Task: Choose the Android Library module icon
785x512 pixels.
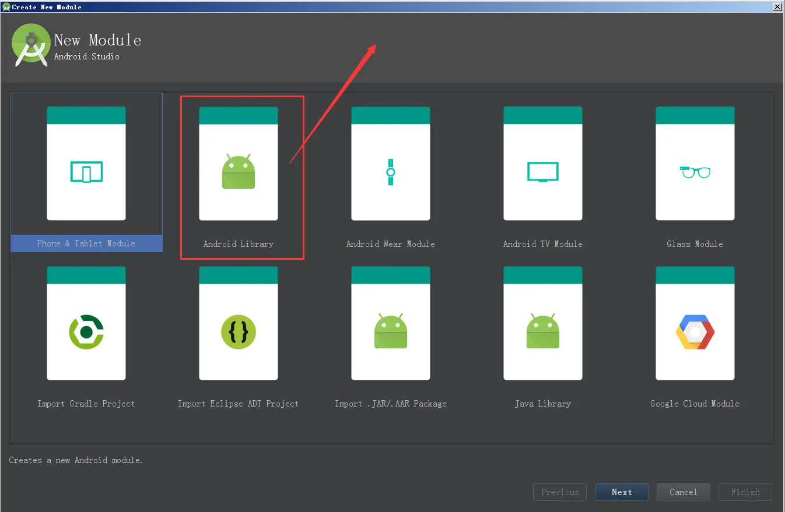Action: click(x=239, y=164)
